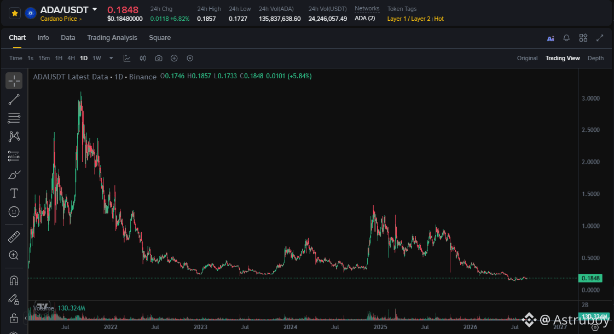Open price alert bell icon
Image resolution: width=614 pixels, height=334 pixels.
click(566, 38)
